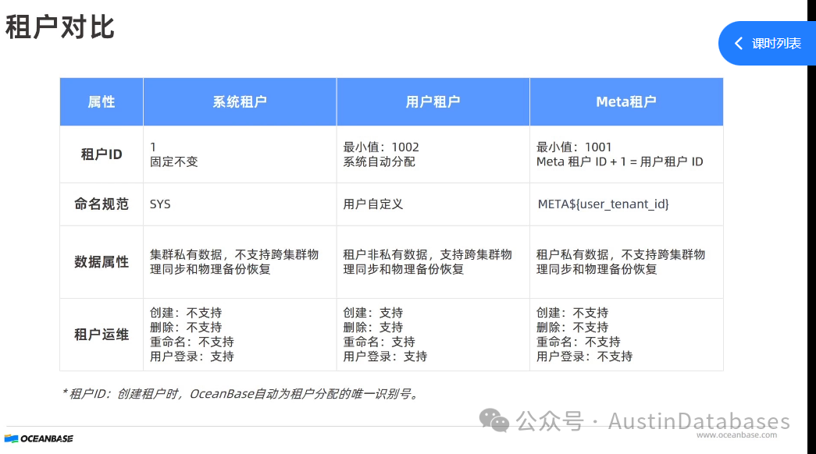Screen dimensions: 816x454
Task: Click the 租户ID row label
Action: point(102,154)
